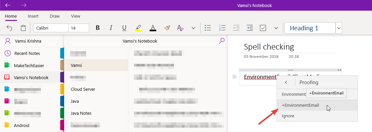The height and width of the screenshot is (132, 372).
Task: Click the Spell checking page title
Action: tap(269, 47)
